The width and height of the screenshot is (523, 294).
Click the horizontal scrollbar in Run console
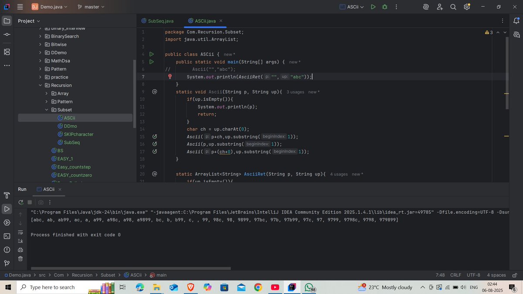[x=131, y=269]
